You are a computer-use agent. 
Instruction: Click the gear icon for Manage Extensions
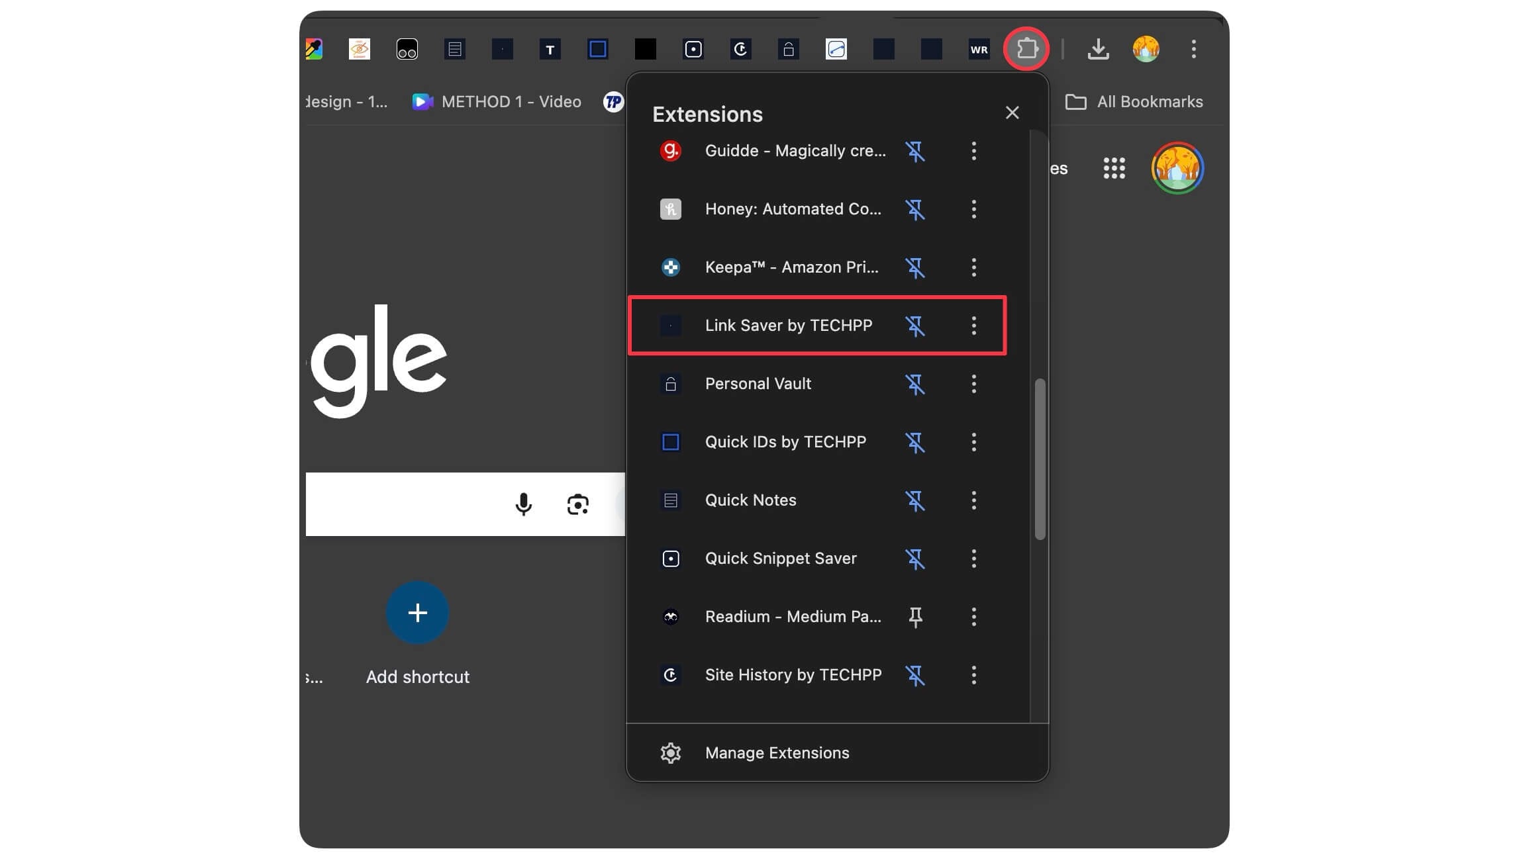670,753
